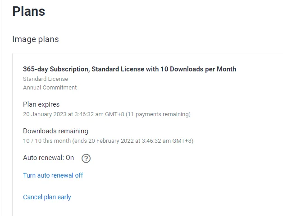The image size is (283, 216).
Task: Select the 365-day Subscription plan title
Action: [130, 69]
